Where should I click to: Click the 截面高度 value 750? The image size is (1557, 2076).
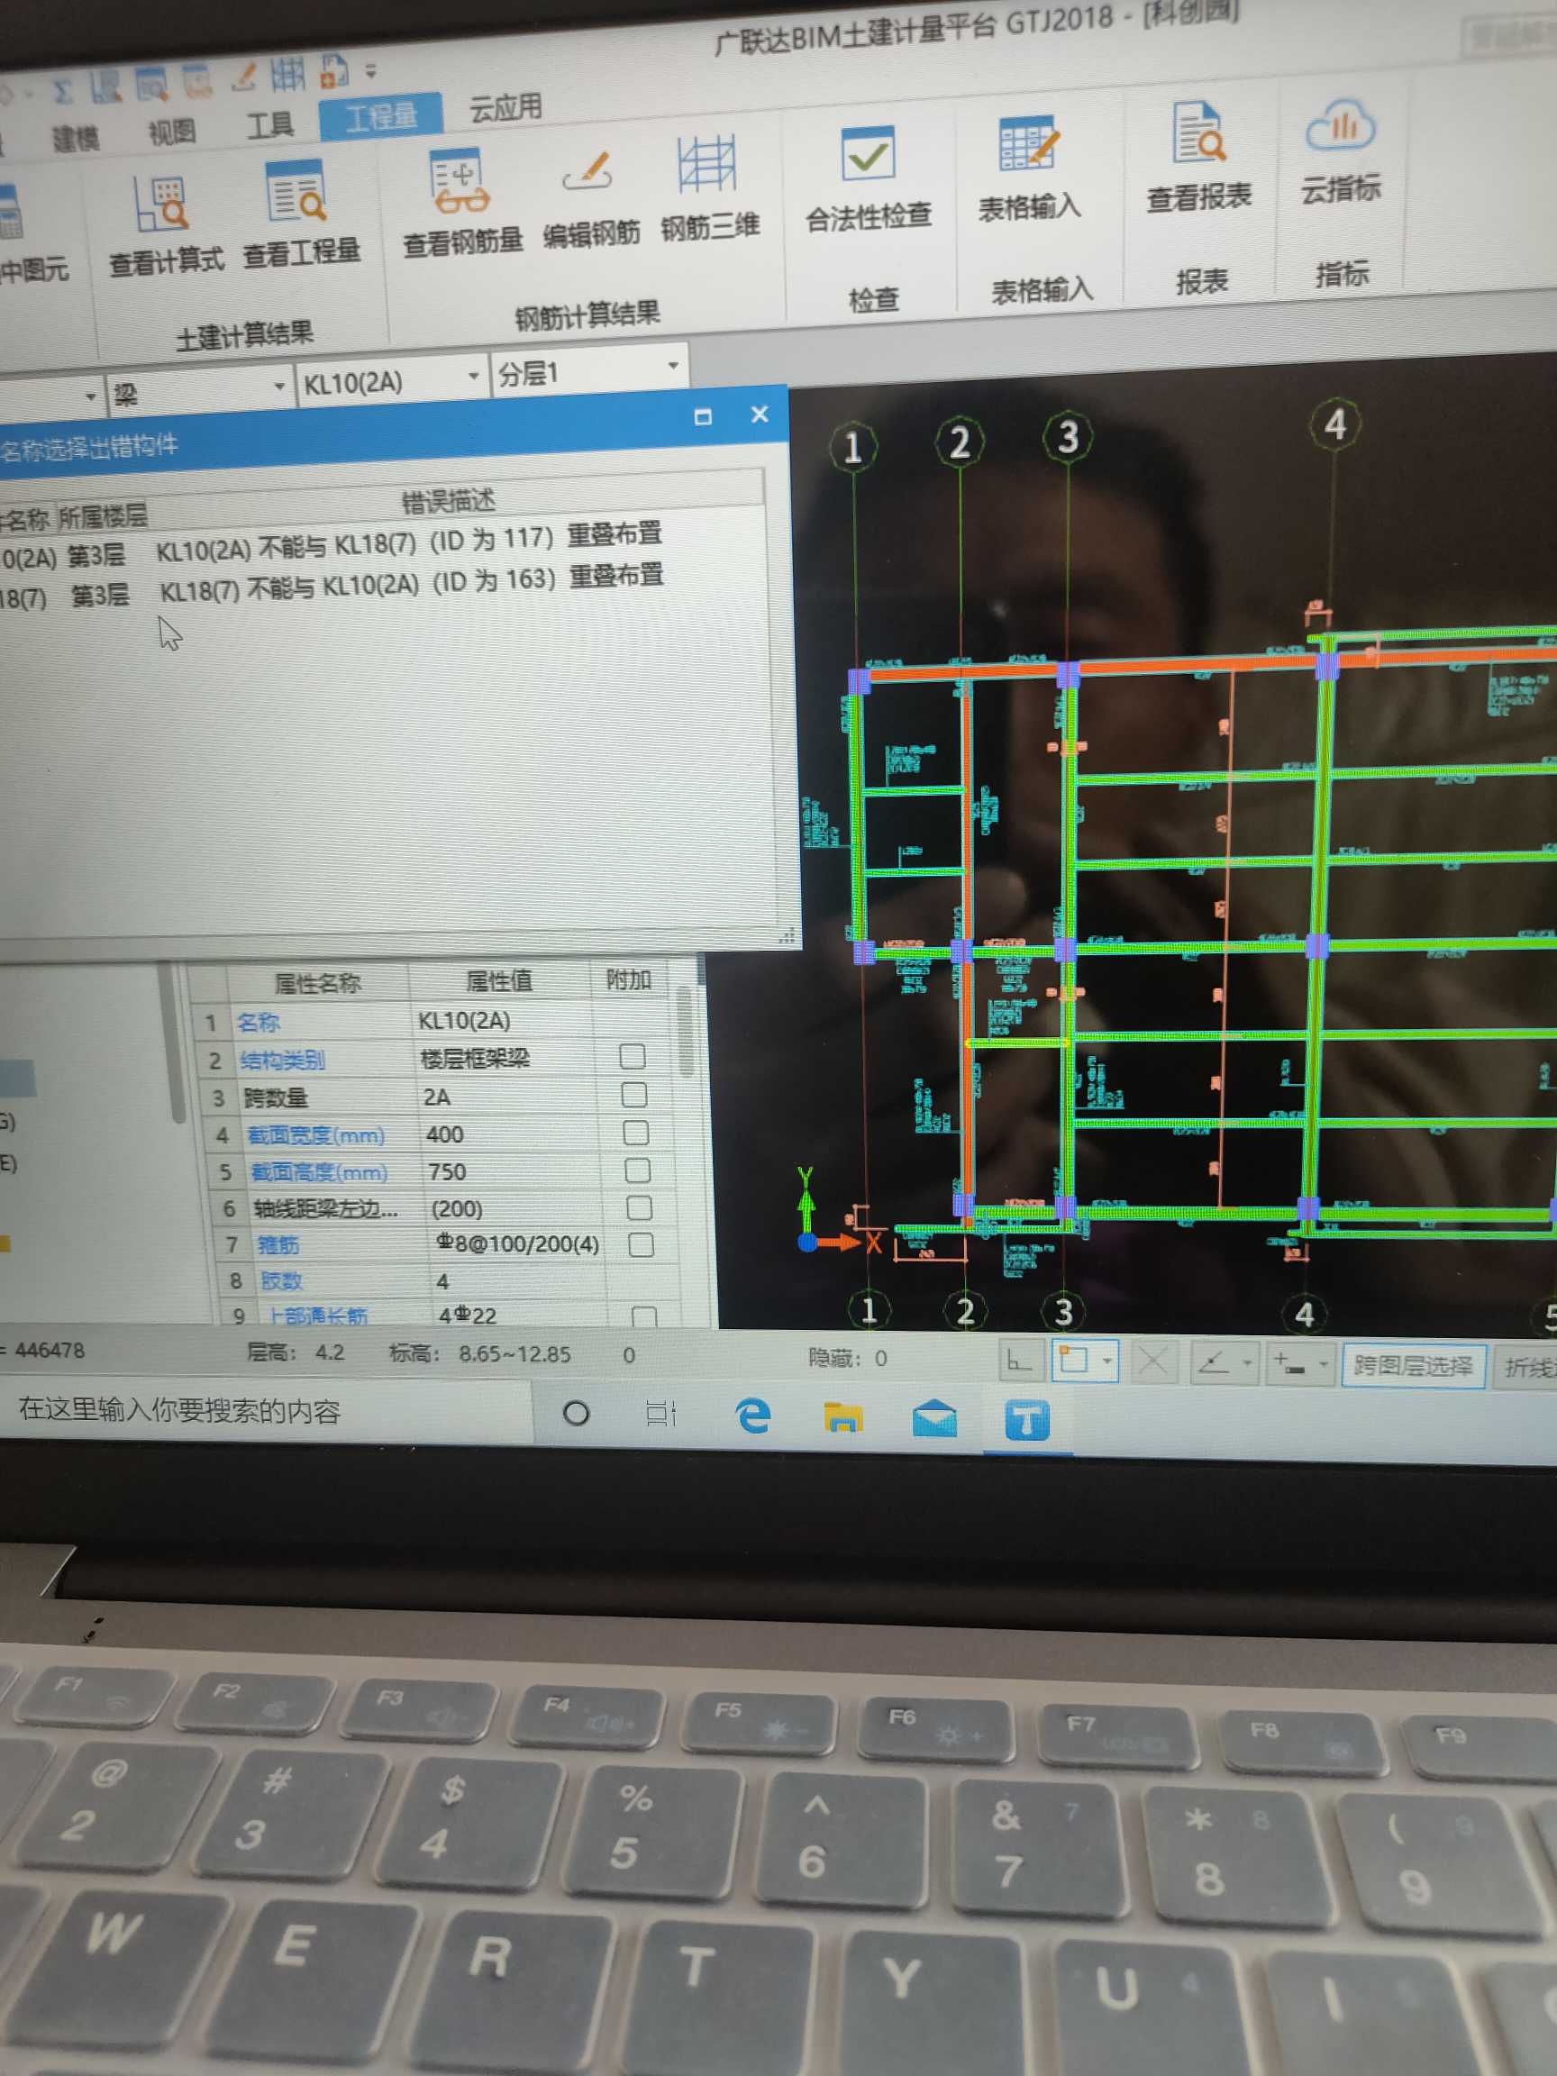[x=447, y=1171]
